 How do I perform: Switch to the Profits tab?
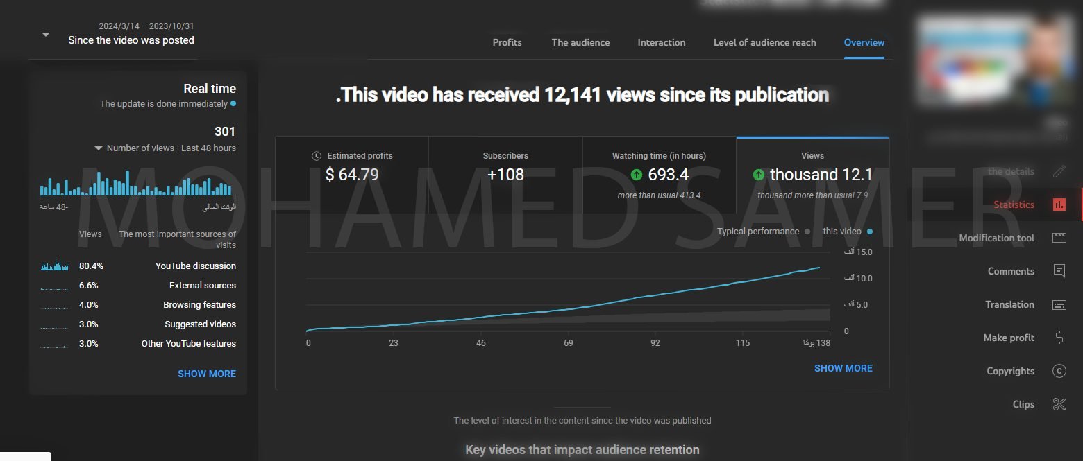507,42
